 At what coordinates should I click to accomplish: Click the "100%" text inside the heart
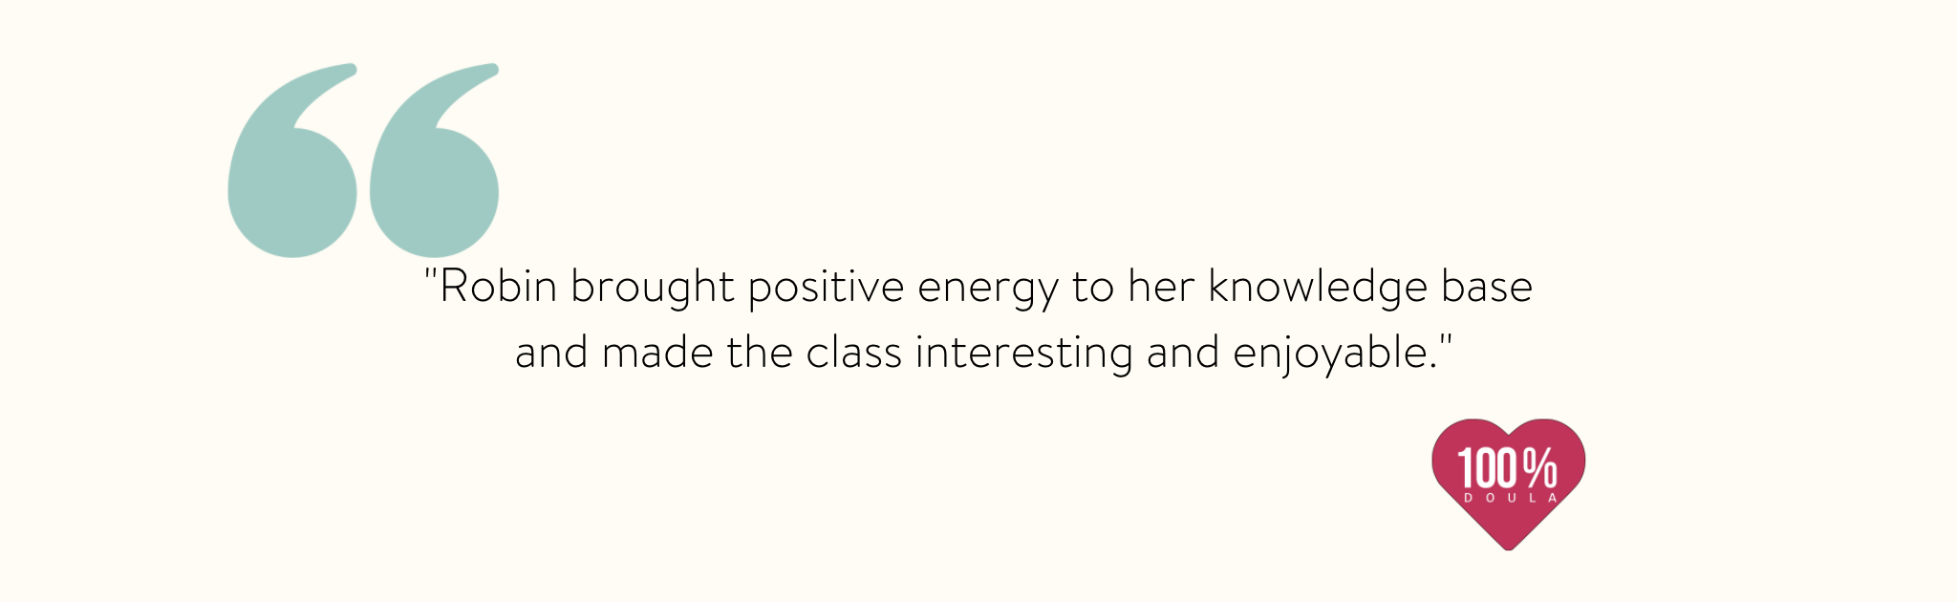(x=1507, y=469)
